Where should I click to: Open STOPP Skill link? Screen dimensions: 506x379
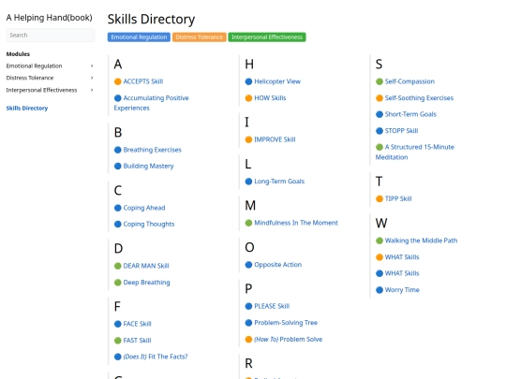(401, 131)
